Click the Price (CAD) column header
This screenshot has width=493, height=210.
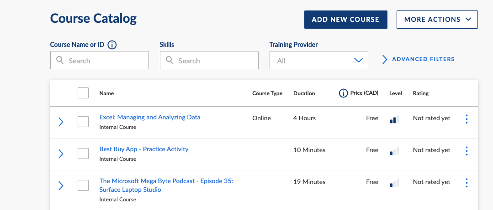[364, 93]
